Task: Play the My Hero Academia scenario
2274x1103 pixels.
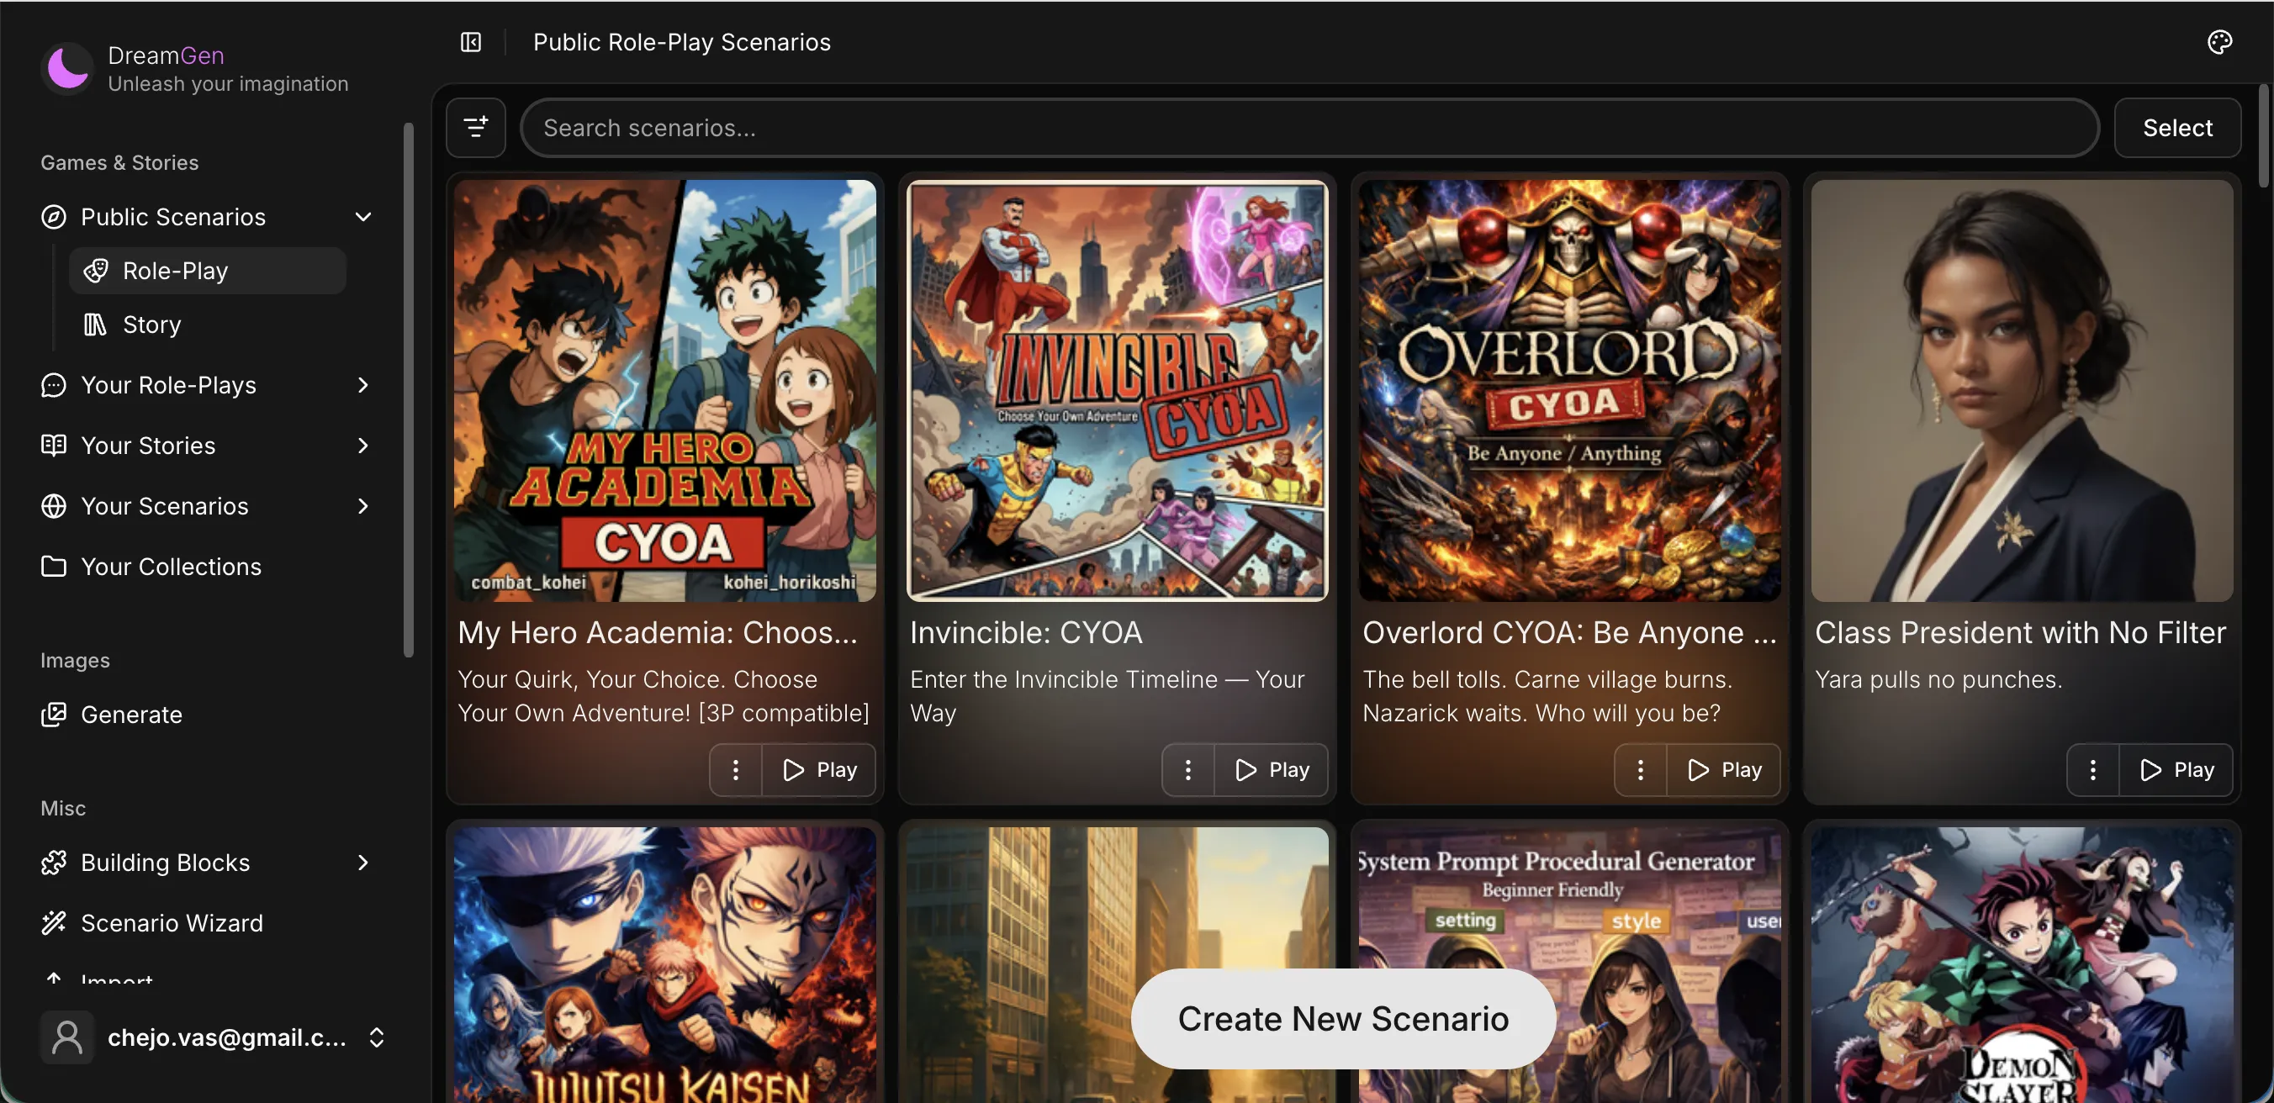Action: [820, 770]
